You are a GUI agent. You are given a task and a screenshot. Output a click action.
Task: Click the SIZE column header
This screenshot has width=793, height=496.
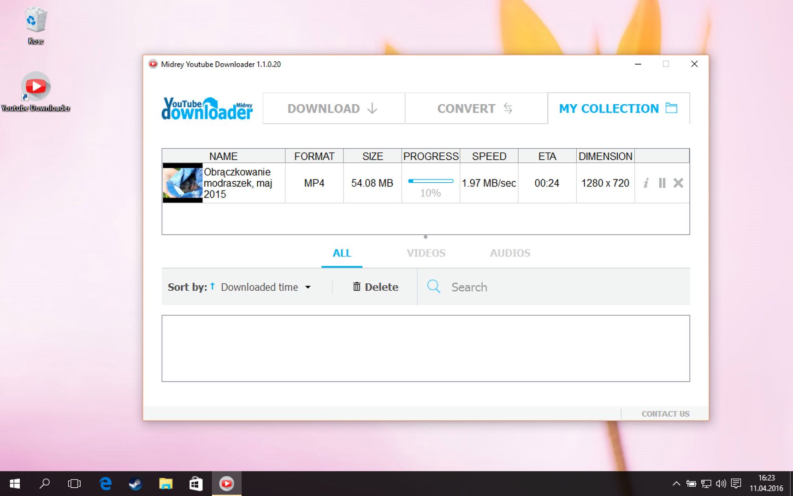point(373,156)
